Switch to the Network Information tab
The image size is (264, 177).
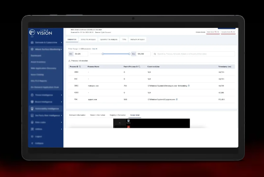point(78,115)
